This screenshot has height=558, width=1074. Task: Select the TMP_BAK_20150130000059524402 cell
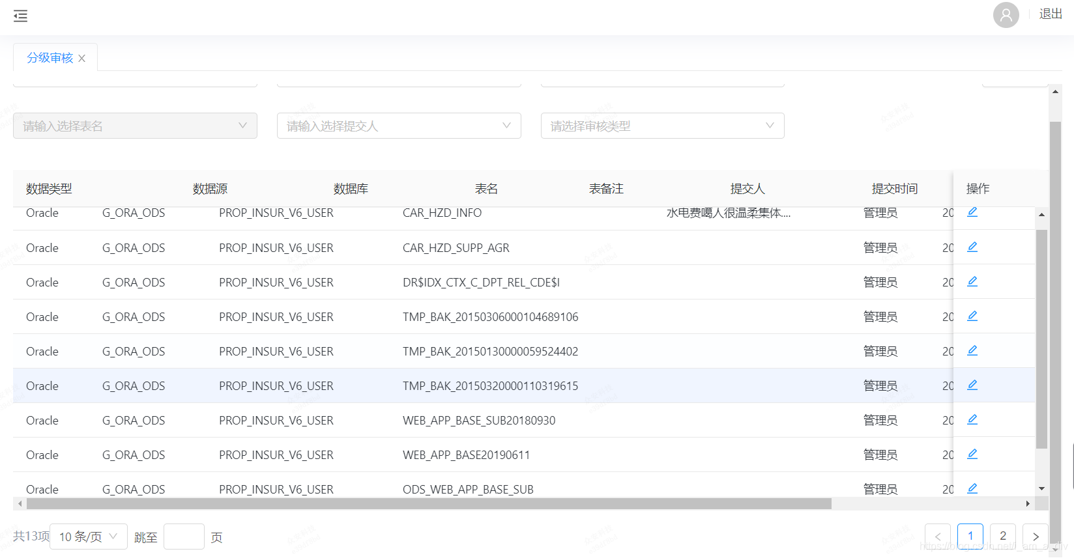pos(490,352)
